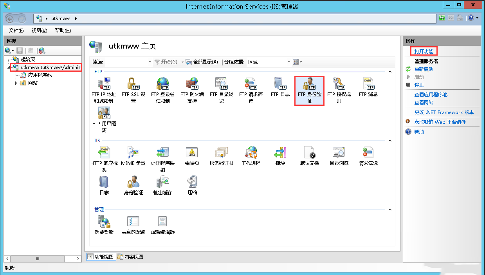Collapse the FTP group section

pyautogui.click(x=390, y=72)
